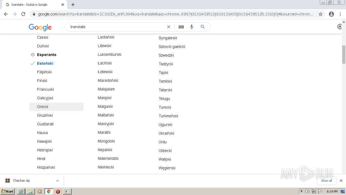Screen dimensions: 346x195
Task: Select Tajski language
Action: click(163, 73)
